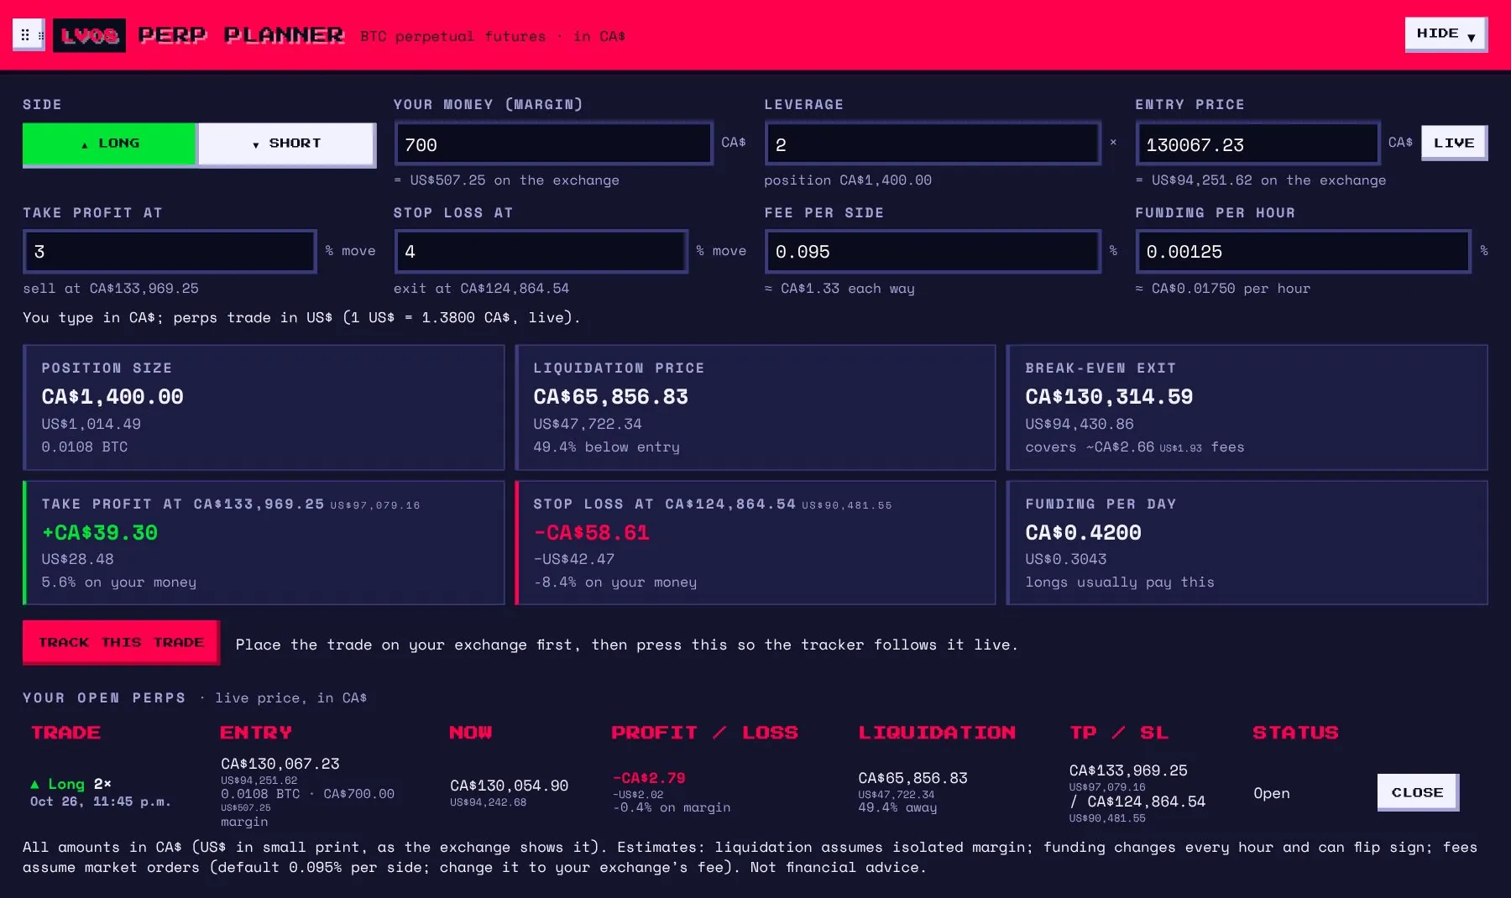Click the LVOS logo badge

[x=89, y=35]
